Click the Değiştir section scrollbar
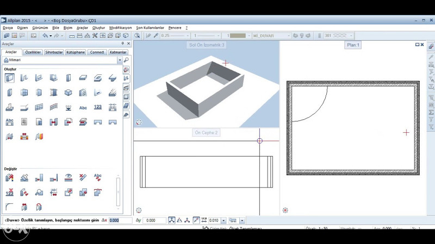The image size is (435, 244). [118, 192]
